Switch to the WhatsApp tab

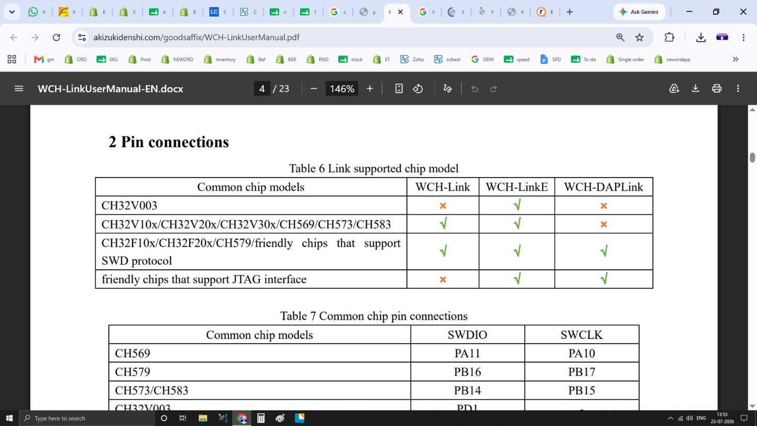tap(37, 12)
